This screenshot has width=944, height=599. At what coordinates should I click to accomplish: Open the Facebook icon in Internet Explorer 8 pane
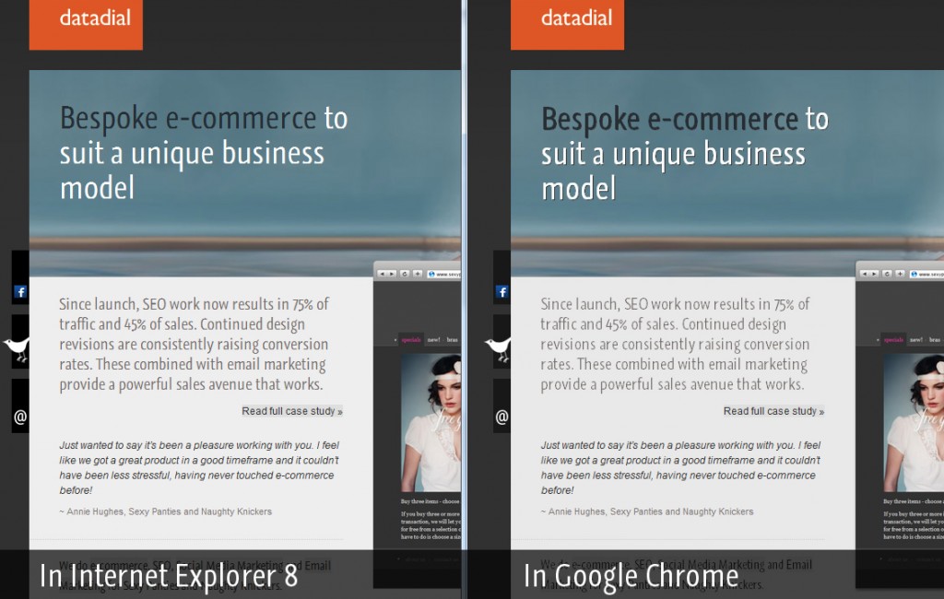pos(20,292)
